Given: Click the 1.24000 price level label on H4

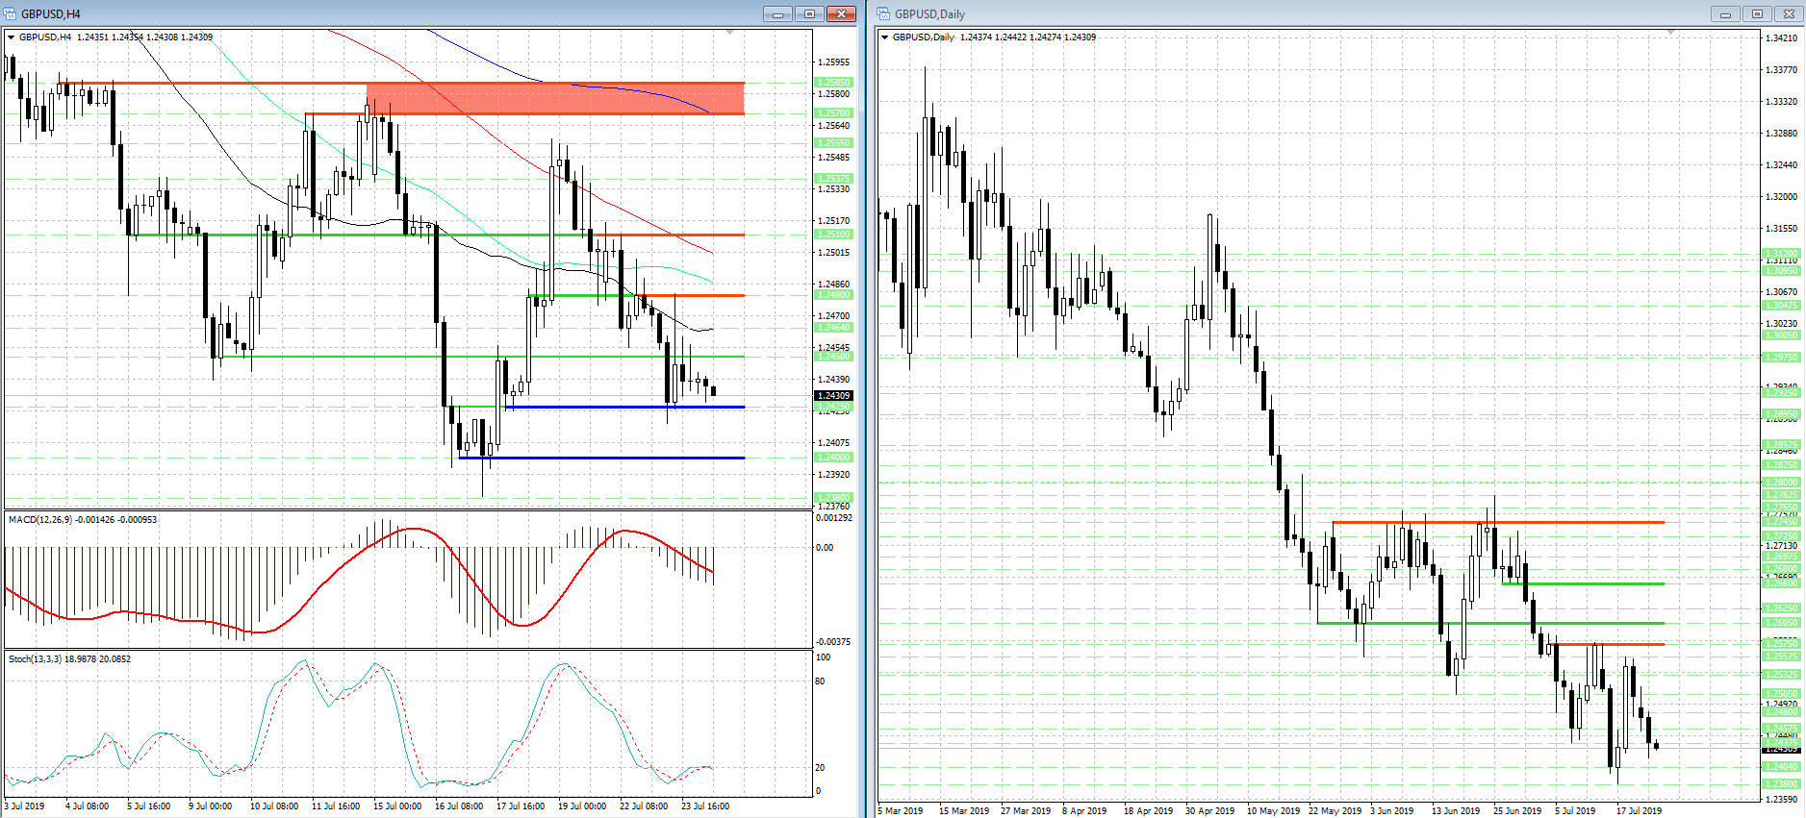Looking at the screenshot, I should point(834,458).
